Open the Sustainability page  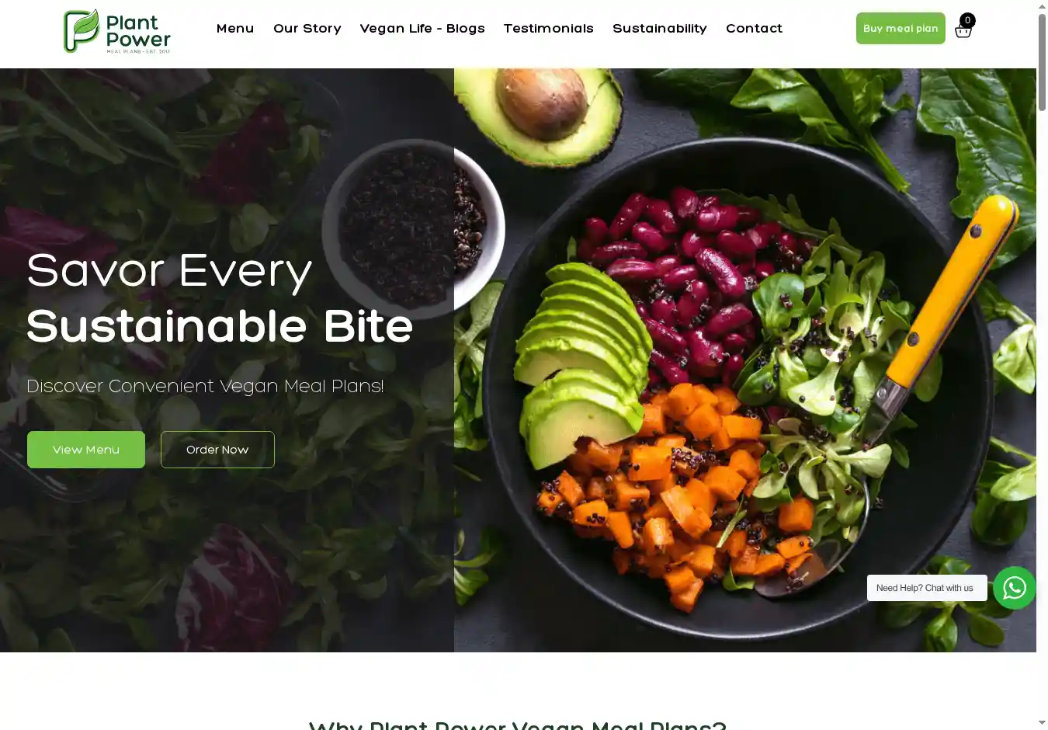tap(660, 29)
